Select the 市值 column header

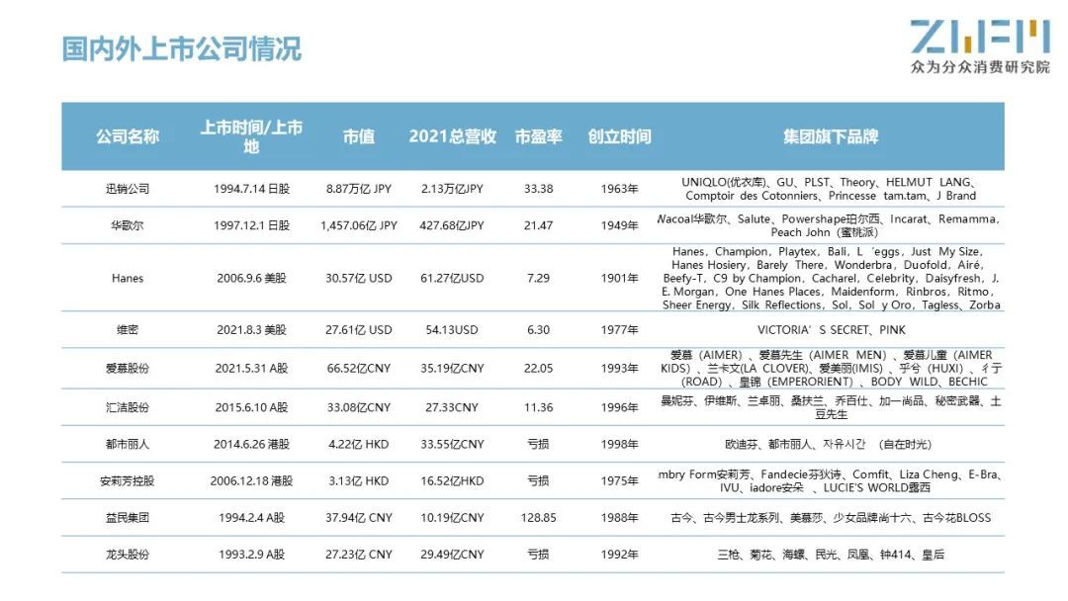tap(359, 136)
